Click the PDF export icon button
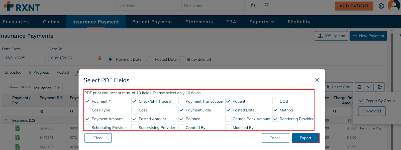This screenshot has width=401, height=150. pos(359,87)
